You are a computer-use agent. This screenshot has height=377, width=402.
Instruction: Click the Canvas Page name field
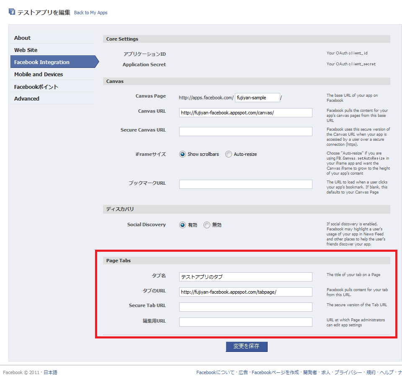257,98
